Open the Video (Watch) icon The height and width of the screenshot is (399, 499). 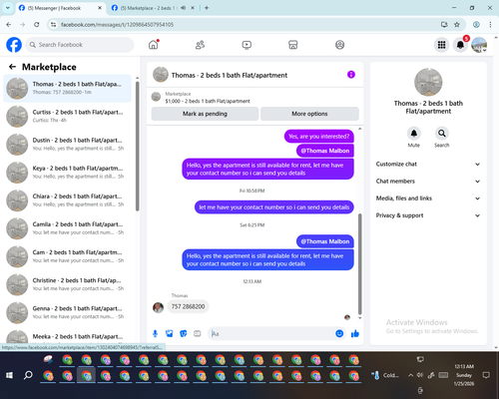click(247, 45)
